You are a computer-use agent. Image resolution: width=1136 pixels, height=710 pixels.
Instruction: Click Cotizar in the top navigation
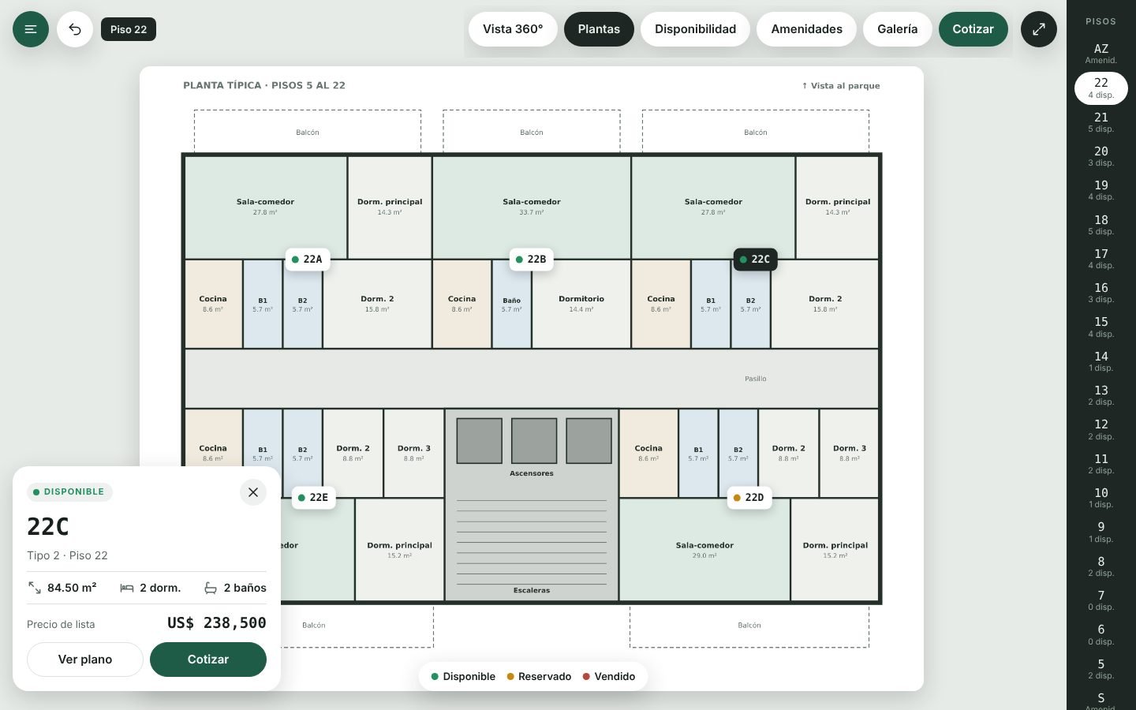(x=973, y=29)
